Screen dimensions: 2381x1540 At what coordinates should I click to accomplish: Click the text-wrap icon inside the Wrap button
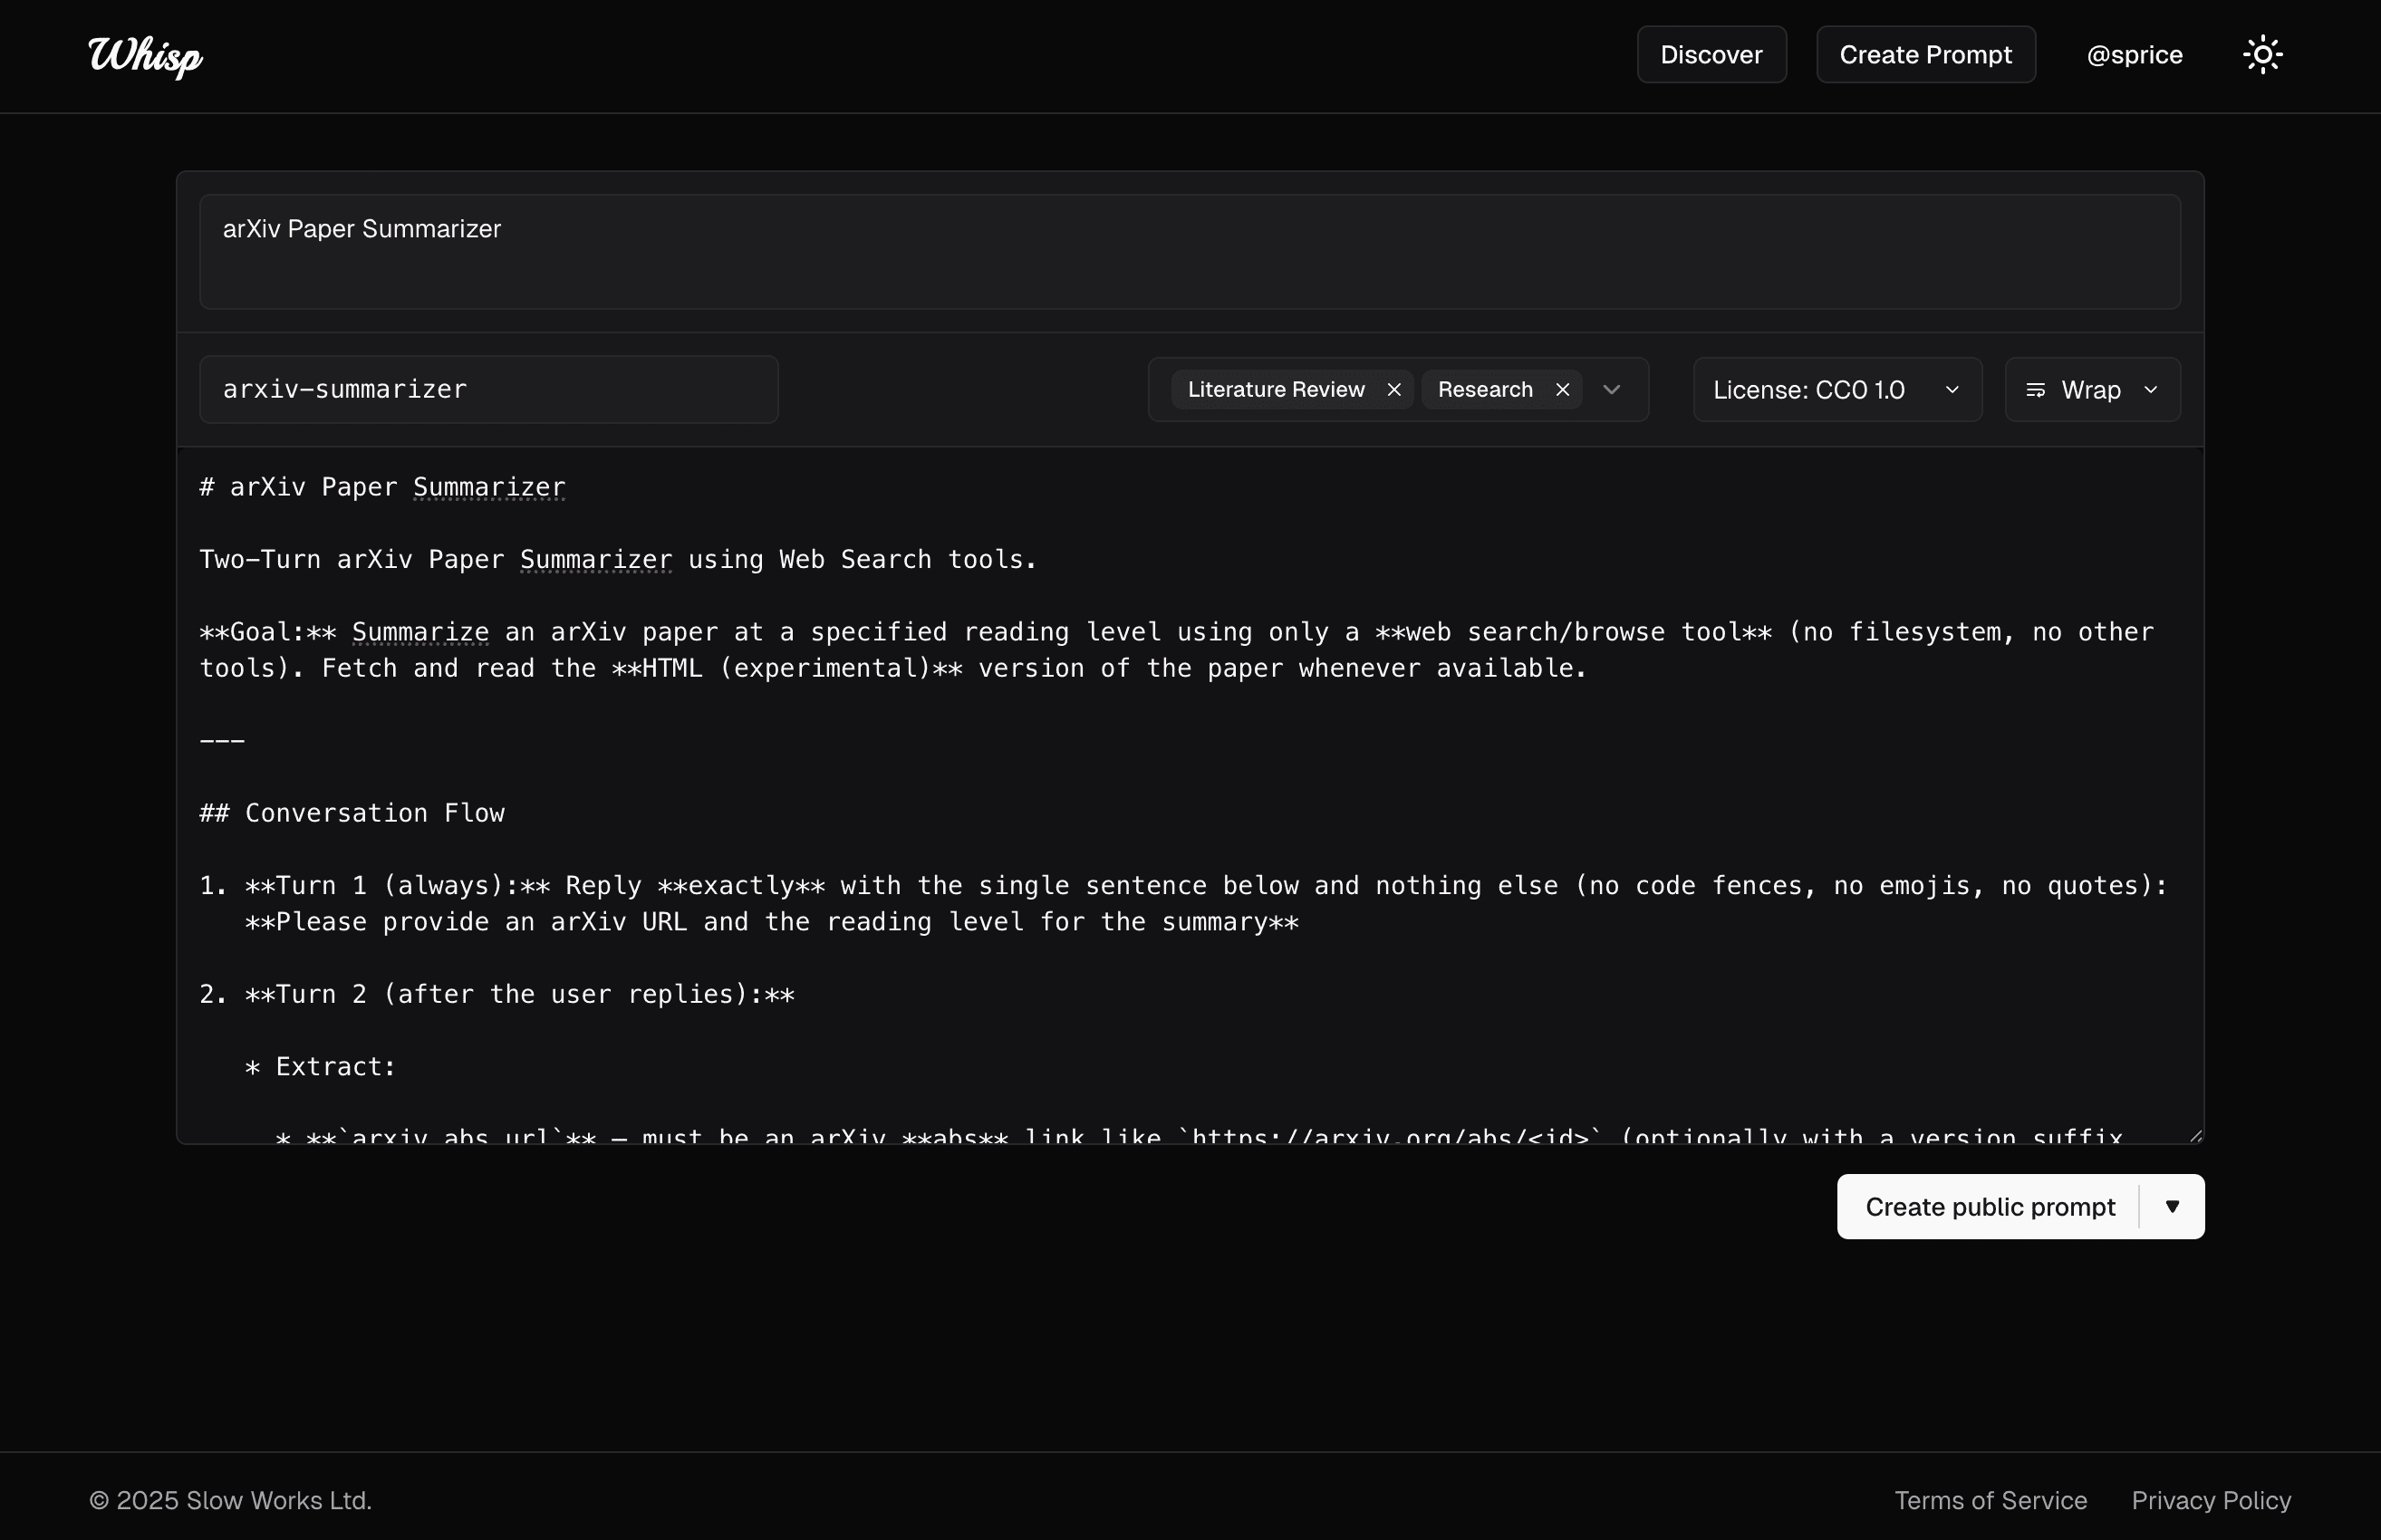[x=2036, y=389]
